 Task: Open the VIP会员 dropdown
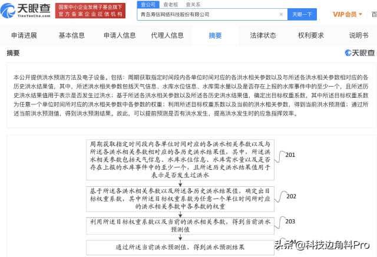tap(347, 14)
